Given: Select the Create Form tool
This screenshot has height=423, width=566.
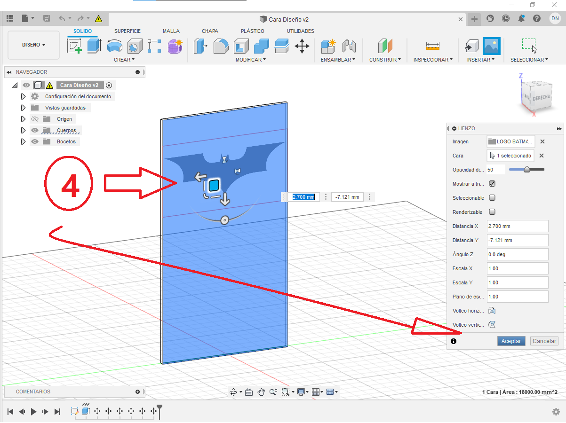Looking at the screenshot, I should coord(175,47).
